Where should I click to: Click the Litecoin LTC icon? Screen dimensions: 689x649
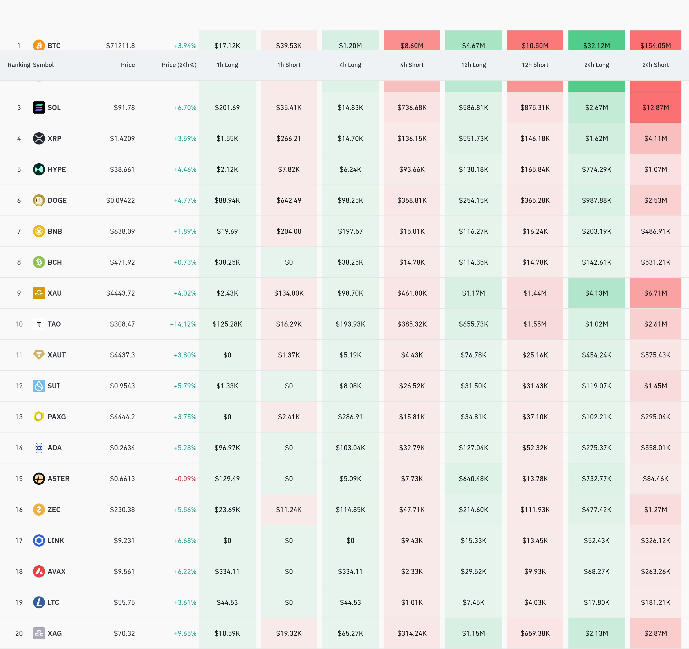tap(39, 602)
